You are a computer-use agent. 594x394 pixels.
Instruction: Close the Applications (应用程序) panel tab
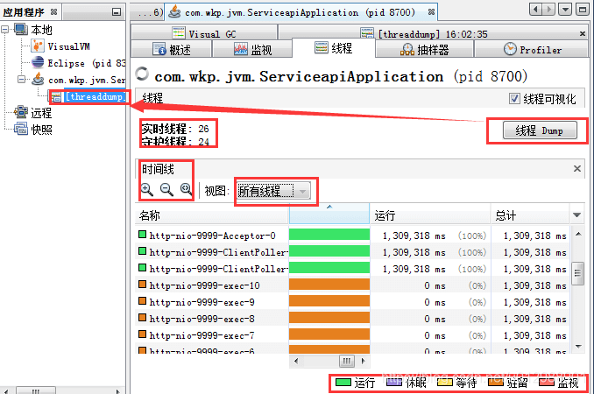[53, 12]
